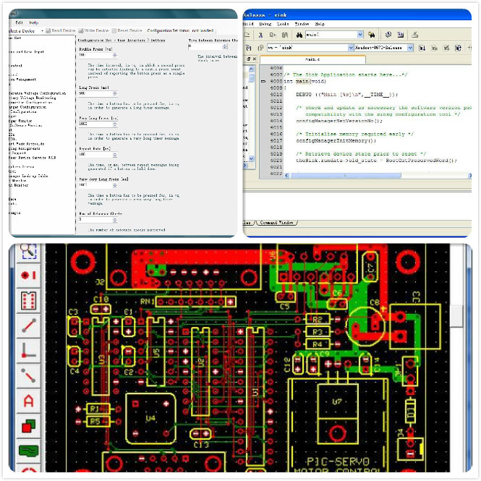Click the Long Press value field
The image size is (481, 481).
[x=91, y=93]
